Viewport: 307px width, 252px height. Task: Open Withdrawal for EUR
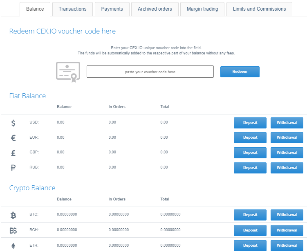[x=287, y=137]
